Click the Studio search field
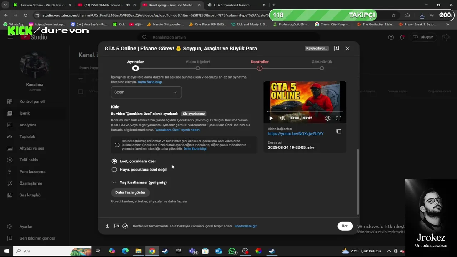The width and height of the screenshot is (457, 257). pyautogui.click(x=228, y=37)
